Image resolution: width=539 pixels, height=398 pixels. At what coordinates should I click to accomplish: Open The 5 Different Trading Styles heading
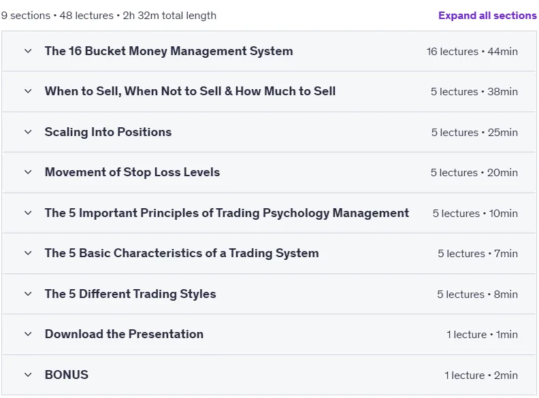(x=130, y=294)
